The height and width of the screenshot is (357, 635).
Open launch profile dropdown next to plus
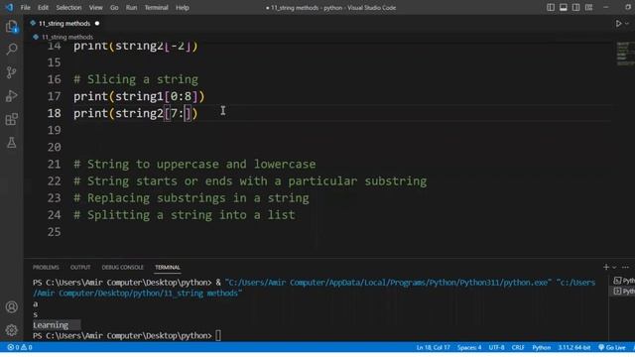click(614, 267)
